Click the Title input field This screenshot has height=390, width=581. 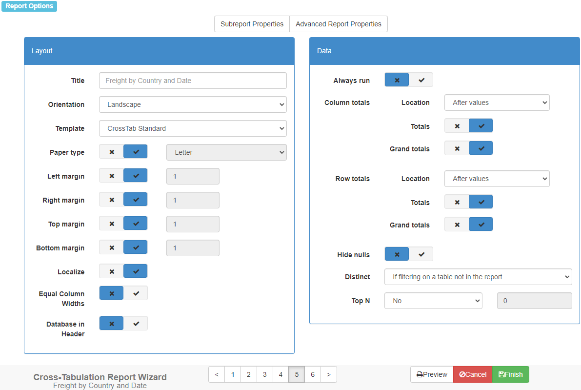tap(193, 81)
